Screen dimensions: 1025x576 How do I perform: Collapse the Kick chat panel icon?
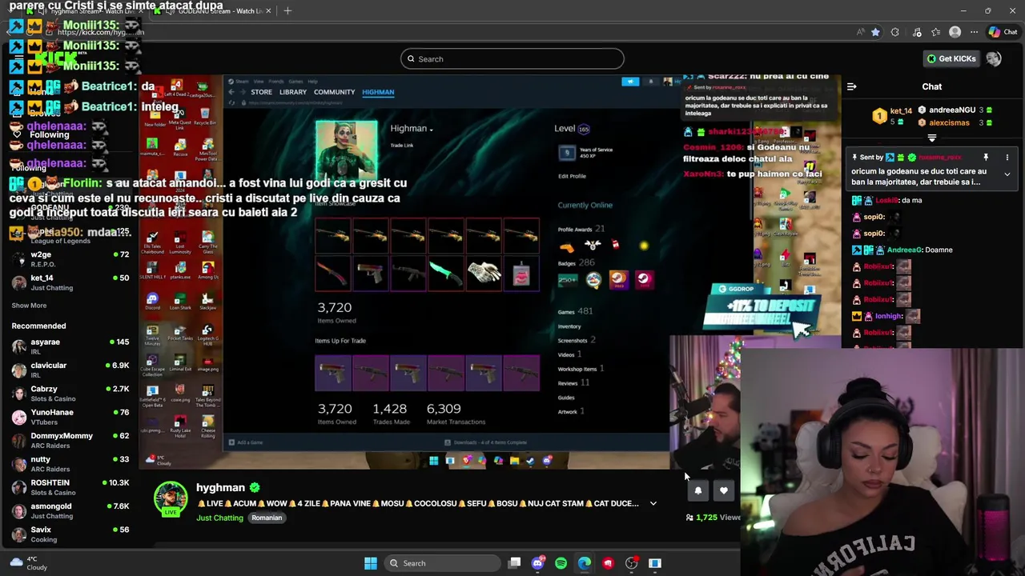pos(851,86)
